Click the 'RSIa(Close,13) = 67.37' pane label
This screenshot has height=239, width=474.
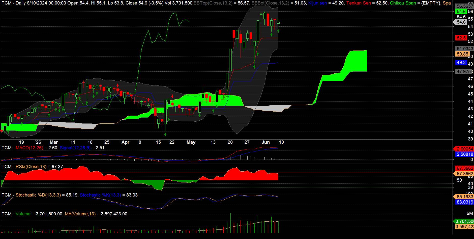39,167
